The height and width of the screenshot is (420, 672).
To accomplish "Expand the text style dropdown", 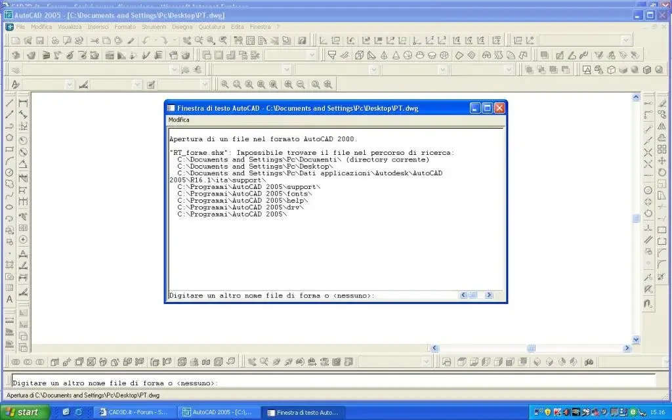I will tap(70, 85).
